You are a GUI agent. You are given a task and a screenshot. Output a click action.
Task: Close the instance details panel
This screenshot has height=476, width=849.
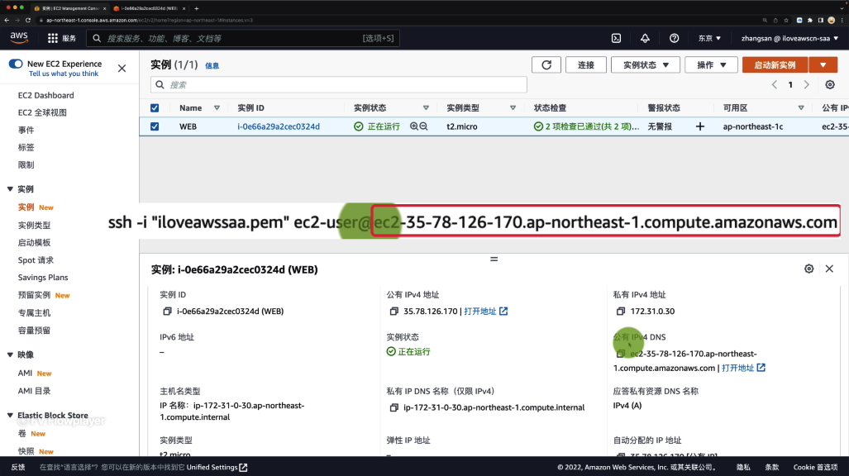[829, 269]
